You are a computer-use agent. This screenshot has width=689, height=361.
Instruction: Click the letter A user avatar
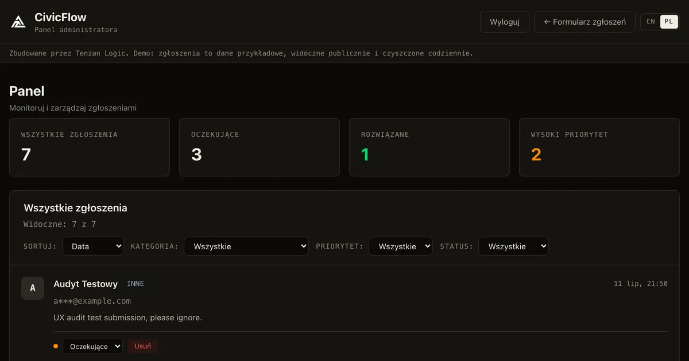coord(33,288)
